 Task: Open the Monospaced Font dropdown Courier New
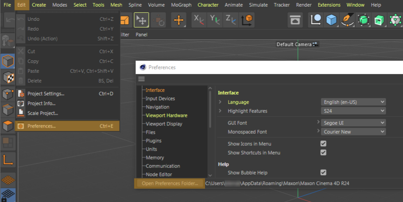pos(353,132)
